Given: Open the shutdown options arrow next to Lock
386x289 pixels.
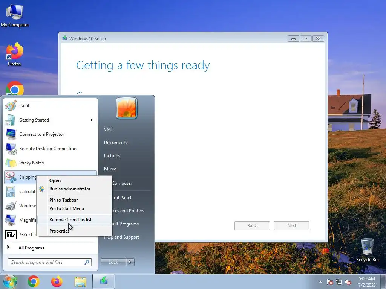Looking at the screenshot, I should click(x=130, y=262).
